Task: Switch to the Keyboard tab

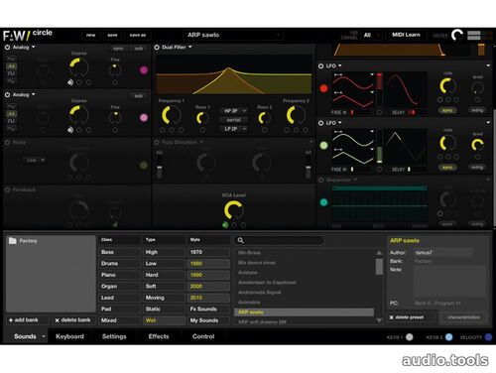Action: coord(69,336)
